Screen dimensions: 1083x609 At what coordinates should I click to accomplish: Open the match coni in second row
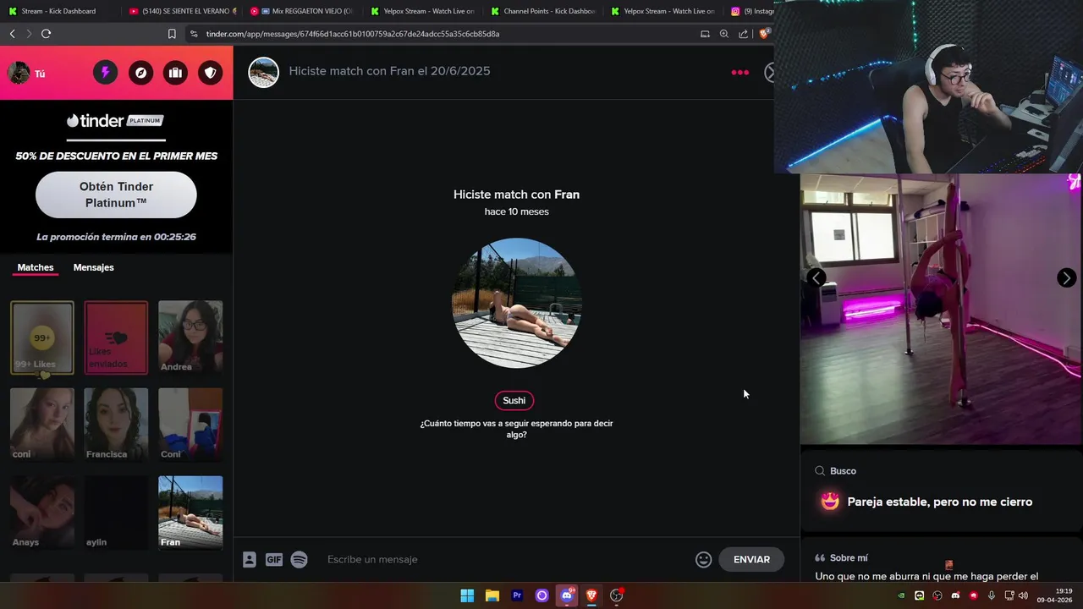pos(42,425)
